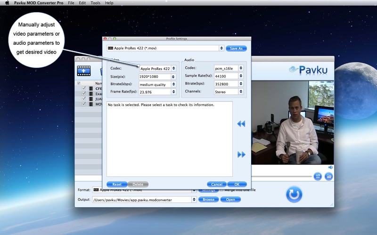Click the Frame Rate field showing 23.976
The width and height of the screenshot is (377, 235).
click(155, 92)
